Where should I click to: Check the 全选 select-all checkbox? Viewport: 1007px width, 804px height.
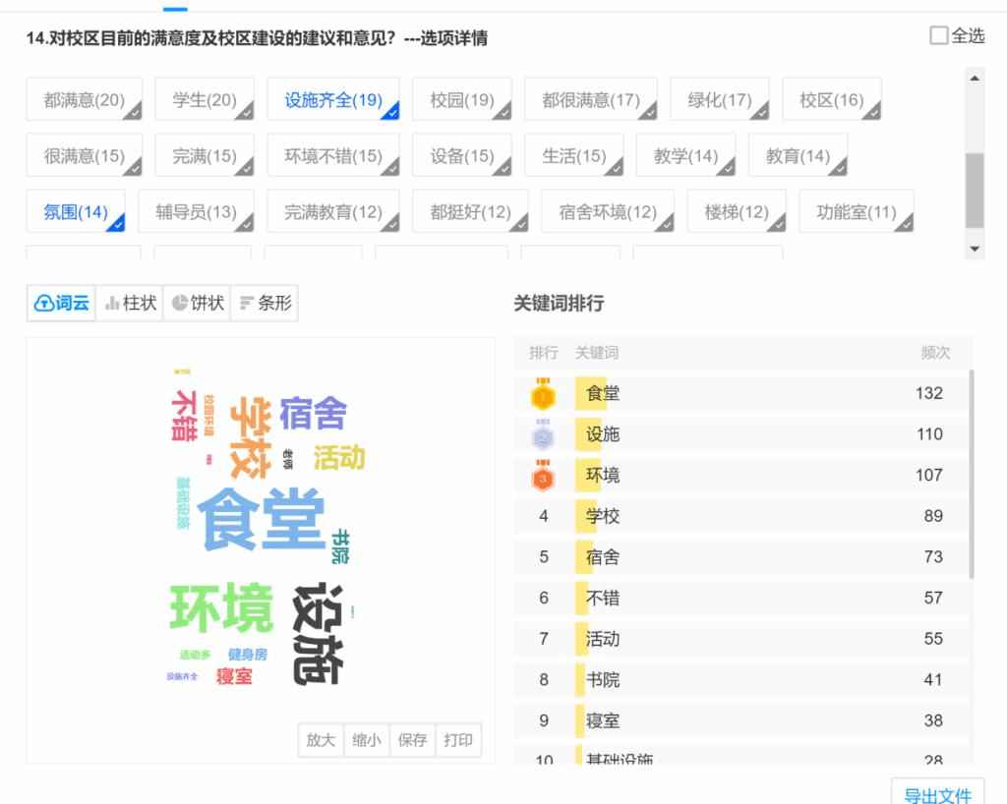click(x=939, y=36)
